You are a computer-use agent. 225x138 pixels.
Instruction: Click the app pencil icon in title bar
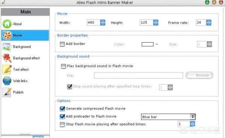(x=3, y=2)
